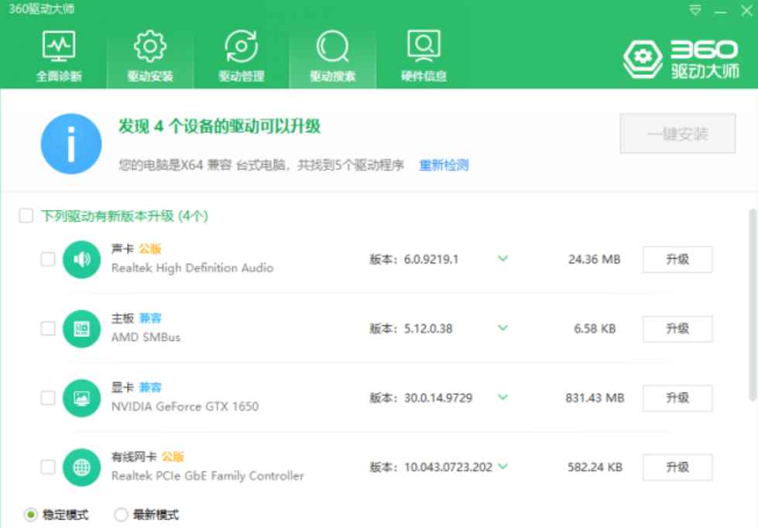Click the 驱动管理 refresh icon

241,46
